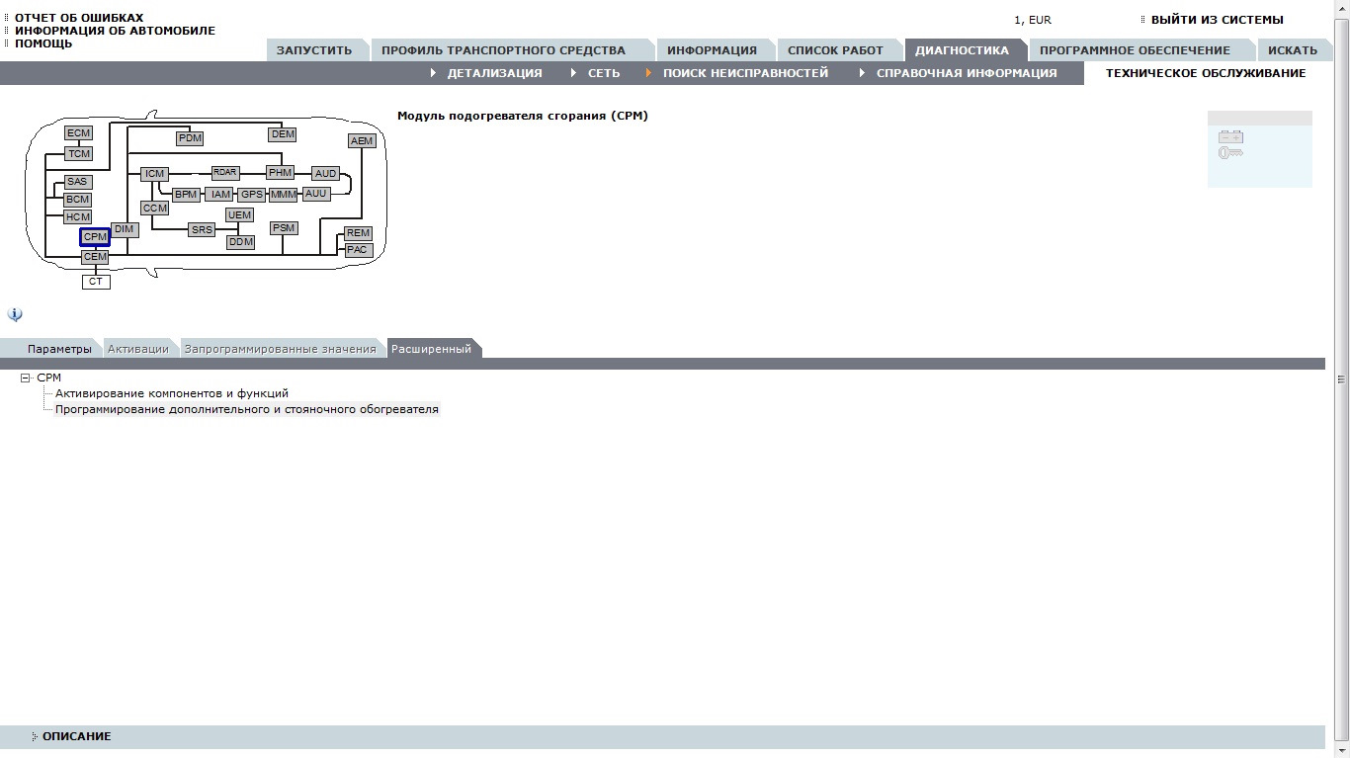Select the PHM module box

coord(281,173)
